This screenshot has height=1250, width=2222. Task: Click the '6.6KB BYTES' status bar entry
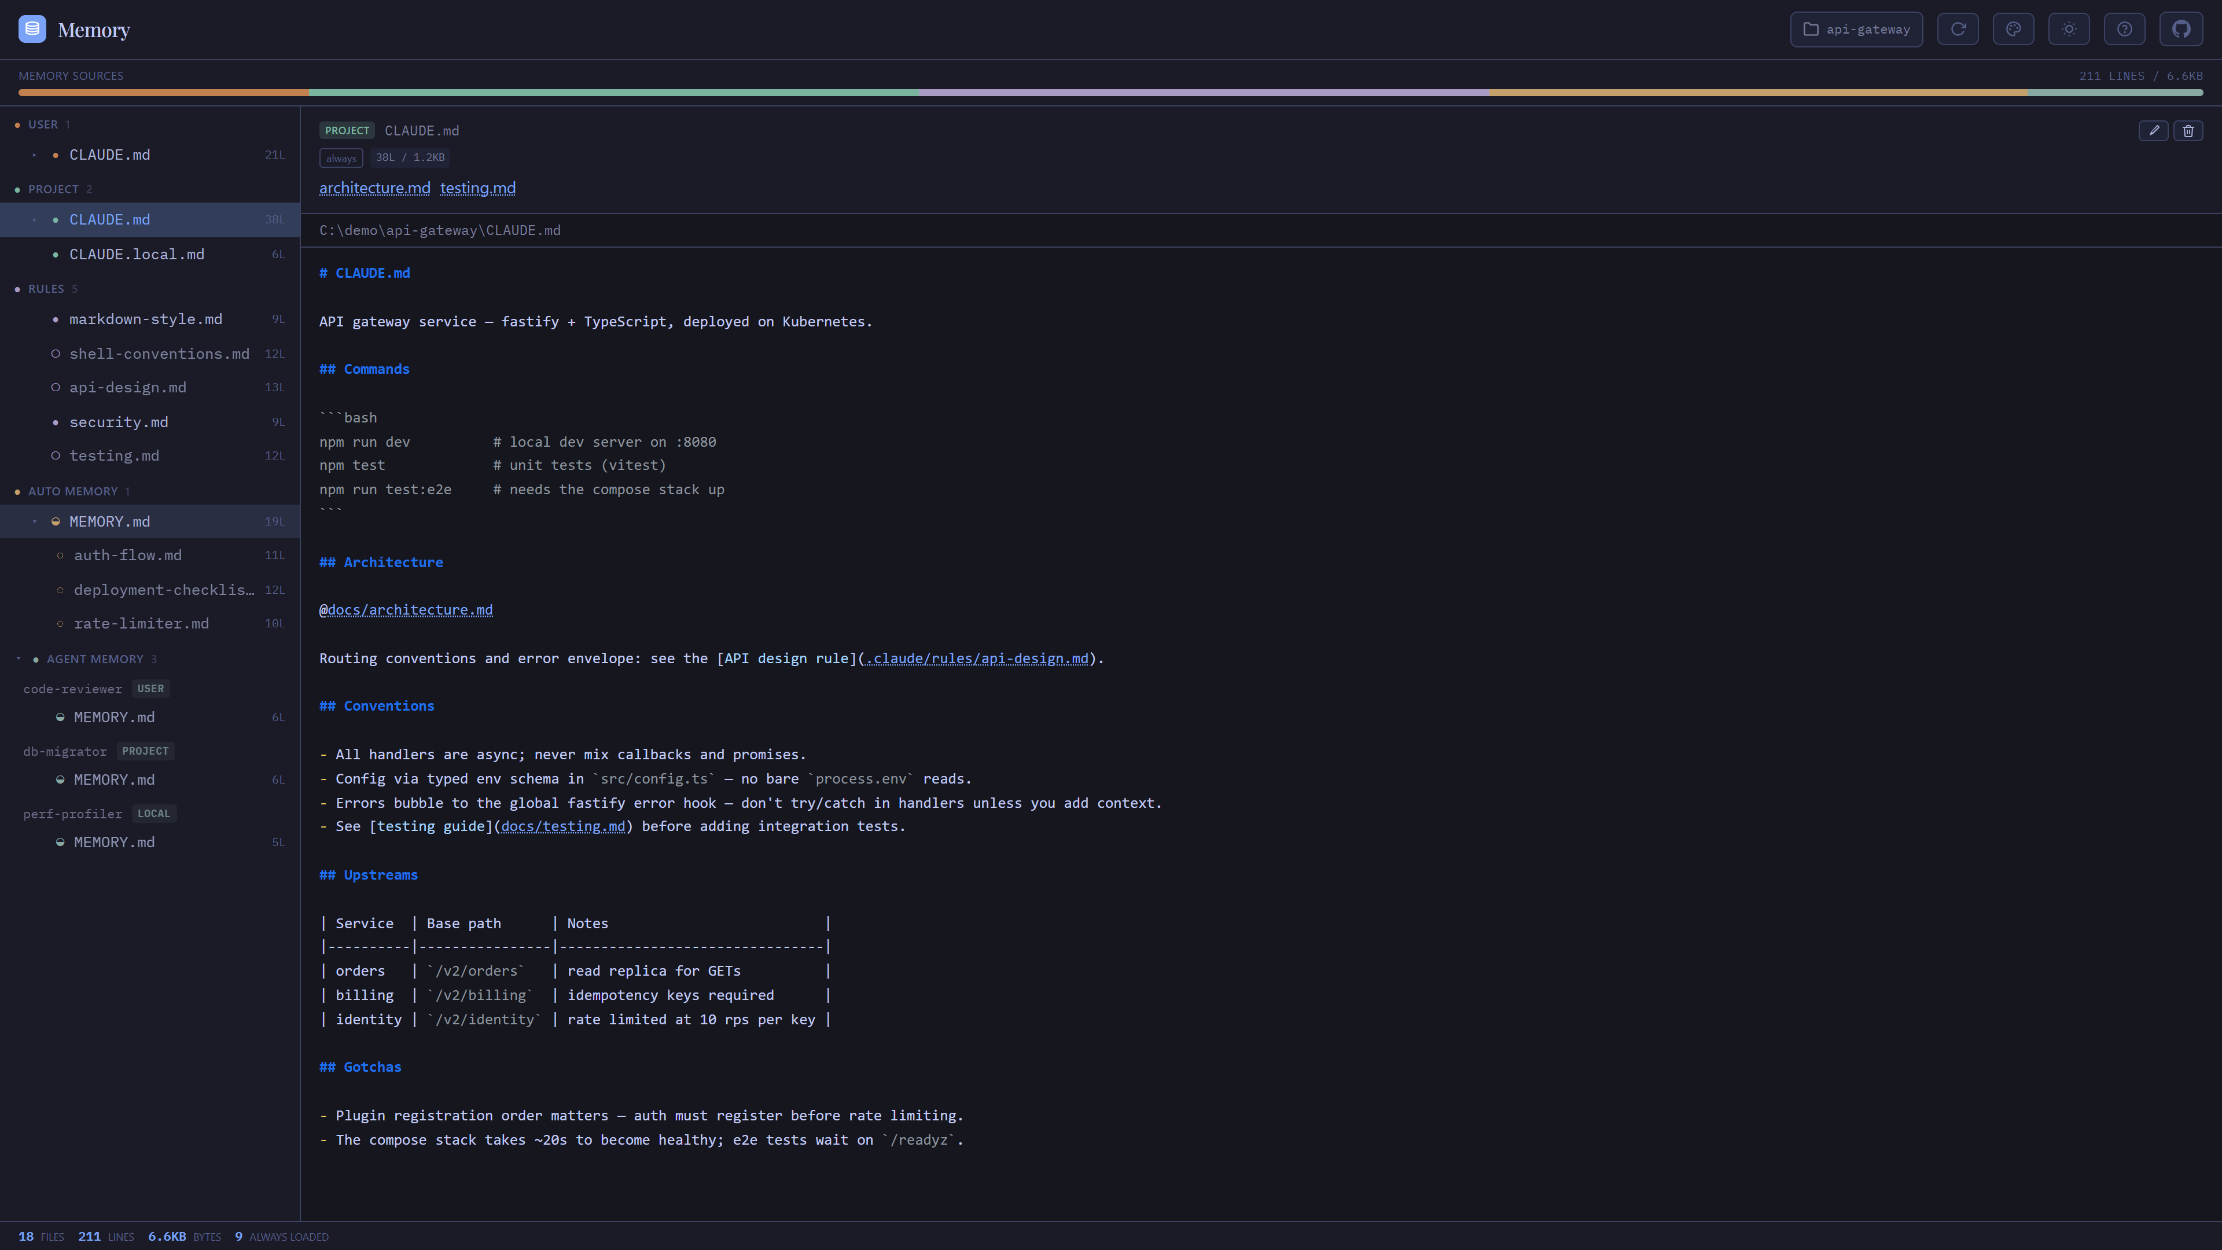pyautogui.click(x=185, y=1237)
